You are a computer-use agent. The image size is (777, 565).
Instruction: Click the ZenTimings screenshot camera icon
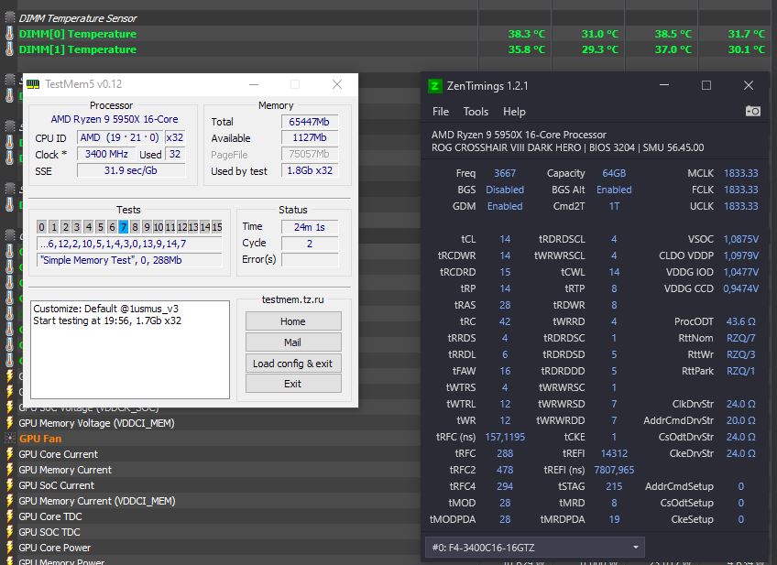pos(753,111)
